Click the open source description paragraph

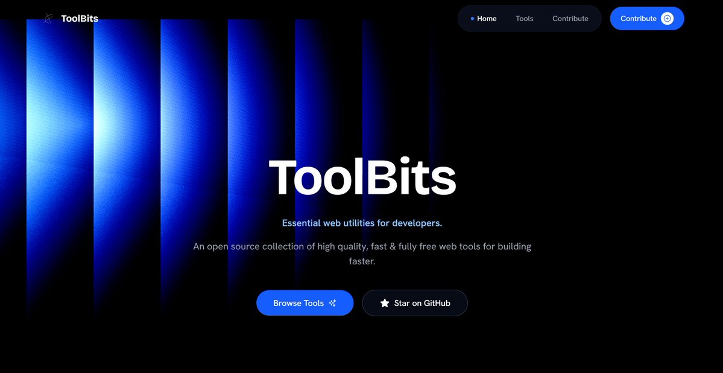pos(362,246)
